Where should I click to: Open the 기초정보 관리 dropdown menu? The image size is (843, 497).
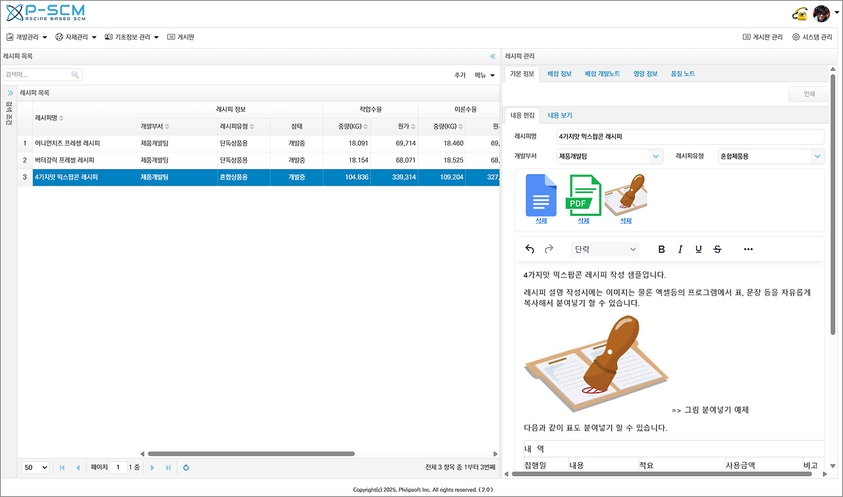click(132, 38)
